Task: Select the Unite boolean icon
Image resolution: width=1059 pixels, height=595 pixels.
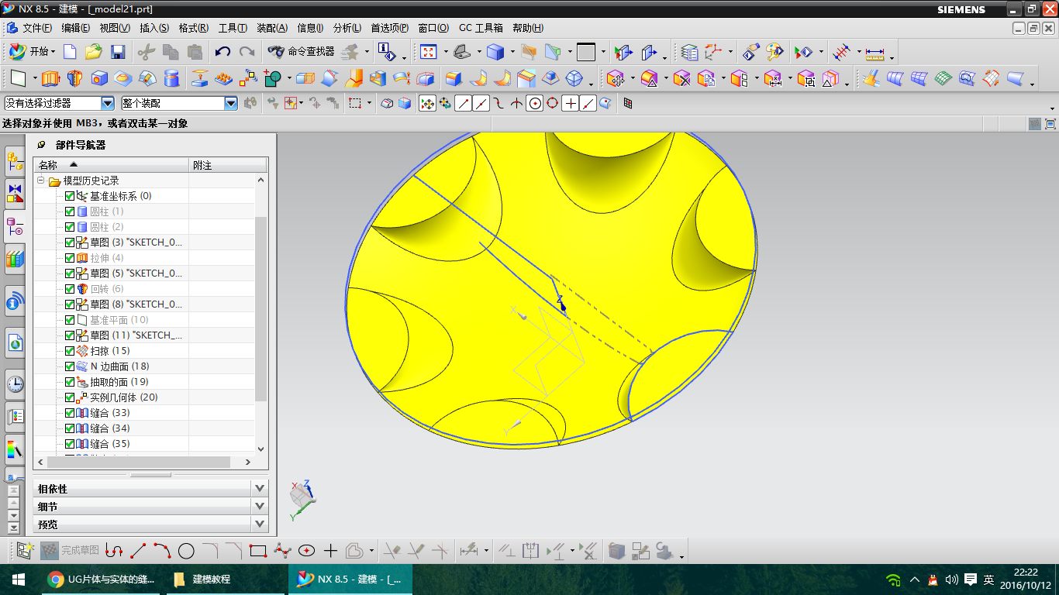Action: click(272, 78)
